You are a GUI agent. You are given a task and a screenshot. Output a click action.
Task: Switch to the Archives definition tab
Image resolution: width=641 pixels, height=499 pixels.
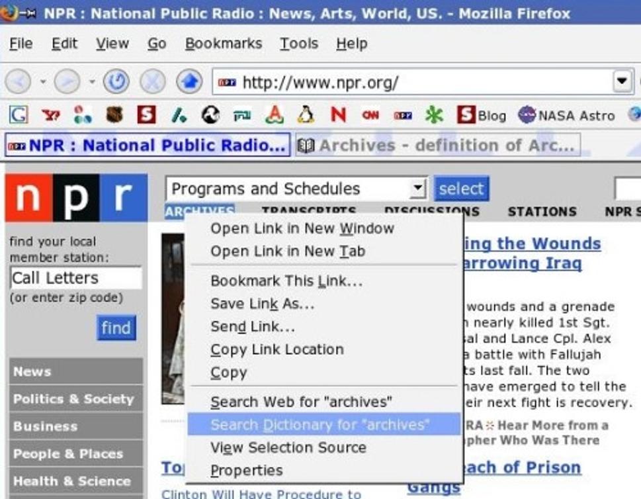437,145
